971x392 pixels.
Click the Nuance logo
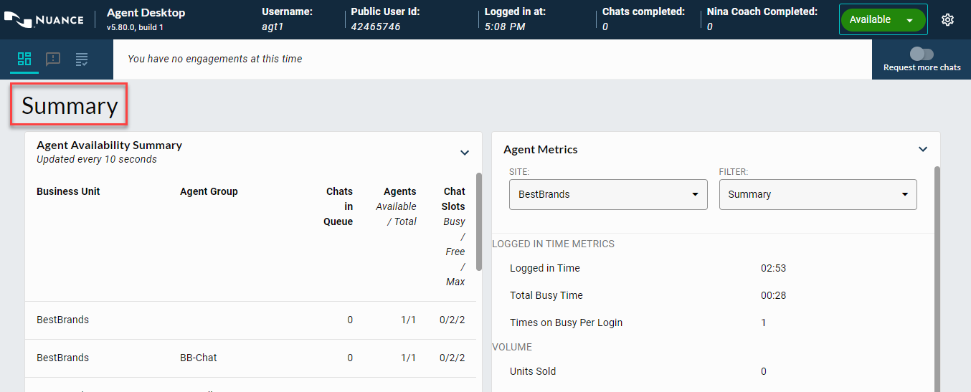(x=44, y=20)
